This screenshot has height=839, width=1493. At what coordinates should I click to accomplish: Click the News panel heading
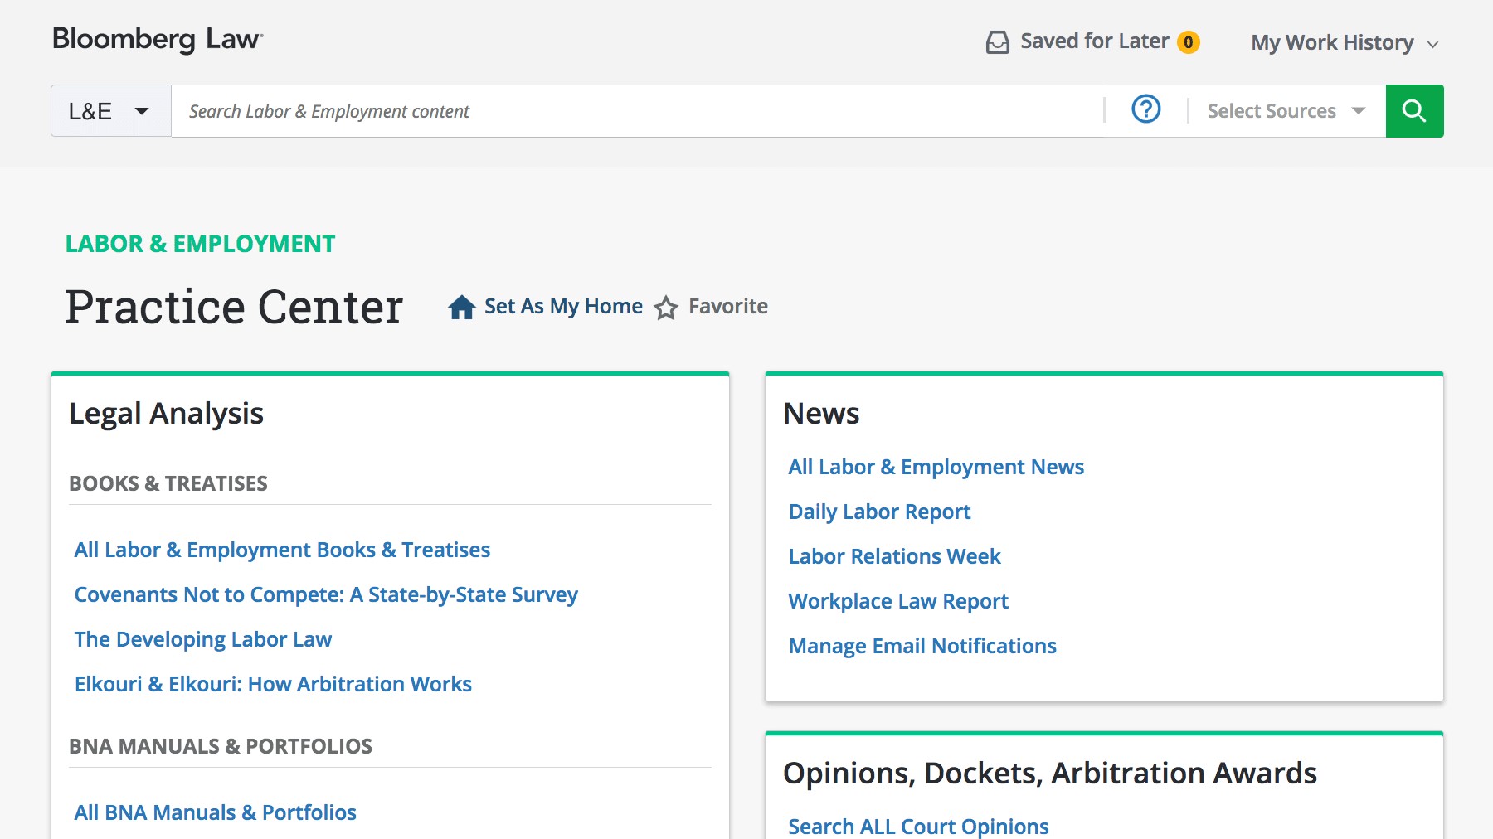coord(821,414)
